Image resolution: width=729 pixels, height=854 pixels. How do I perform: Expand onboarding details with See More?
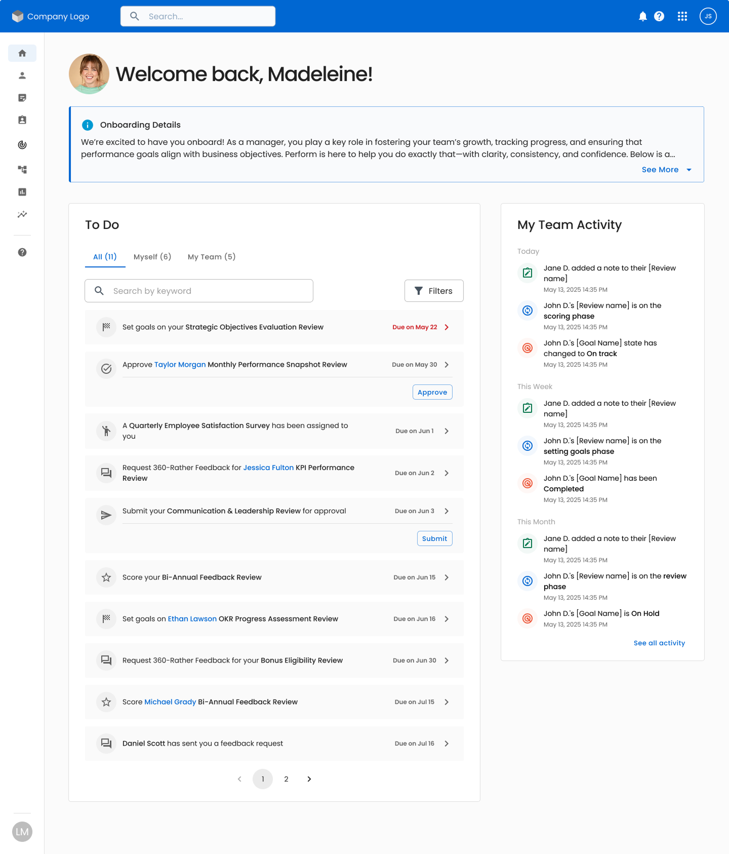666,170
